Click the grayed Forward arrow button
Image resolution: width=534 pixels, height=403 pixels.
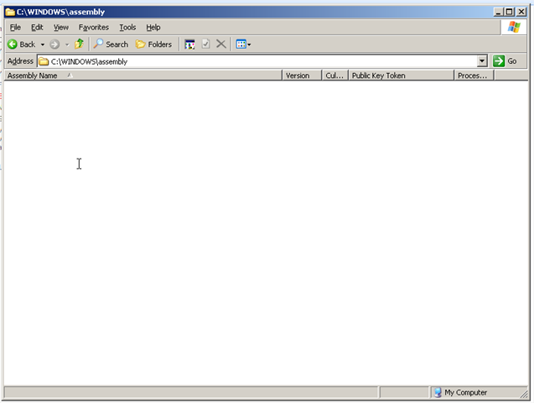coord(54,44)
